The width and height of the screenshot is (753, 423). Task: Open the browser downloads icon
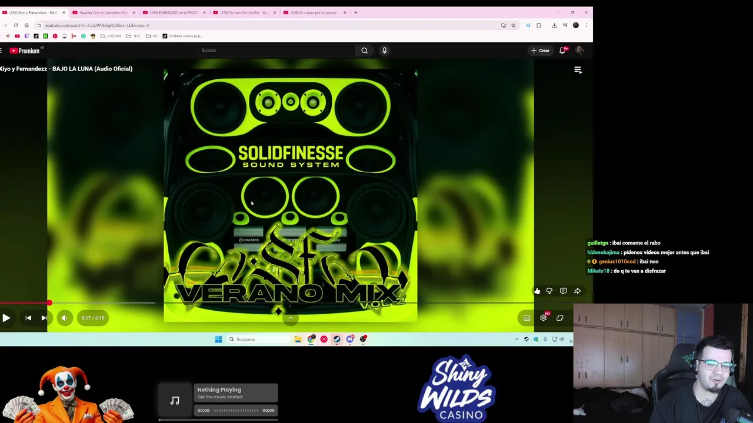point(554,25)
